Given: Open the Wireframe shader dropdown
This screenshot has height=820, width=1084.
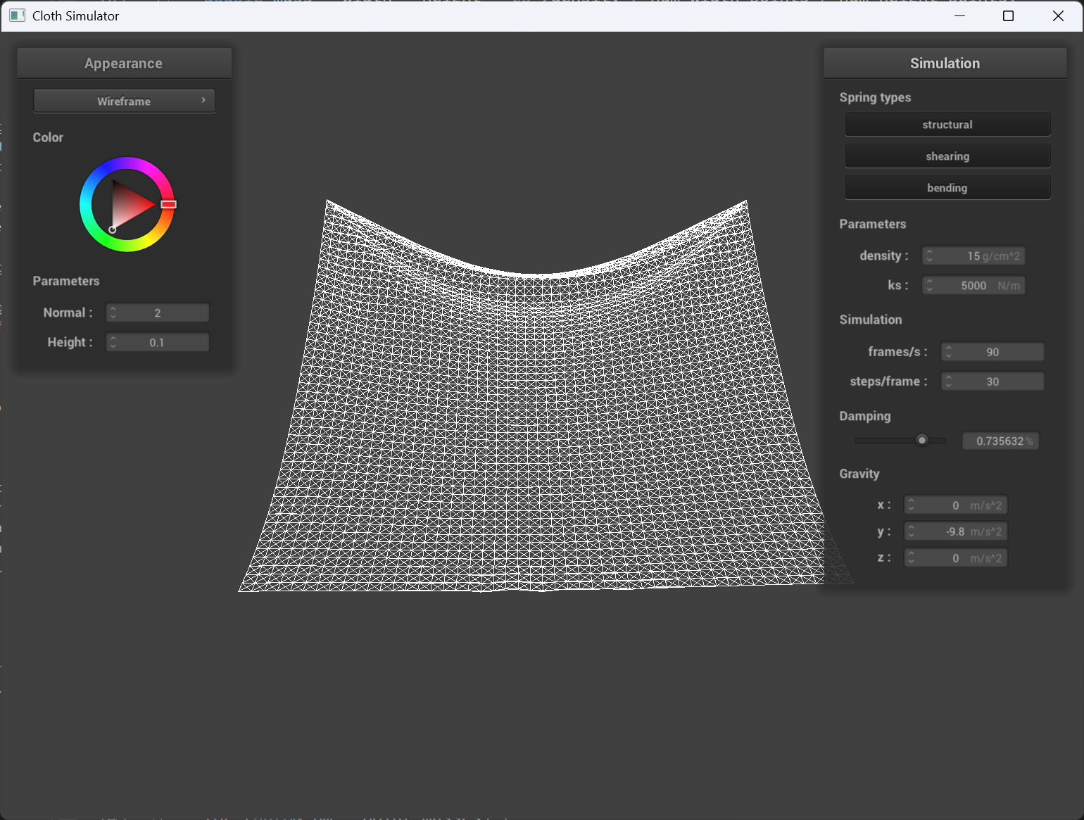Looking at the screenshot, I should 124,101.
